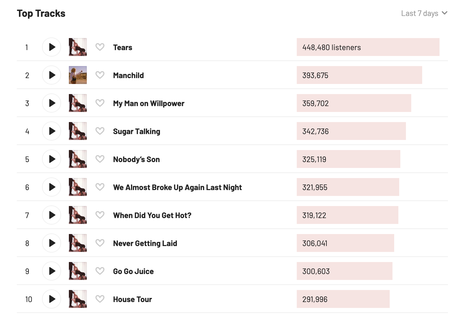Play House Tour track
Screen dimensions: 458x318
(52, 299)
